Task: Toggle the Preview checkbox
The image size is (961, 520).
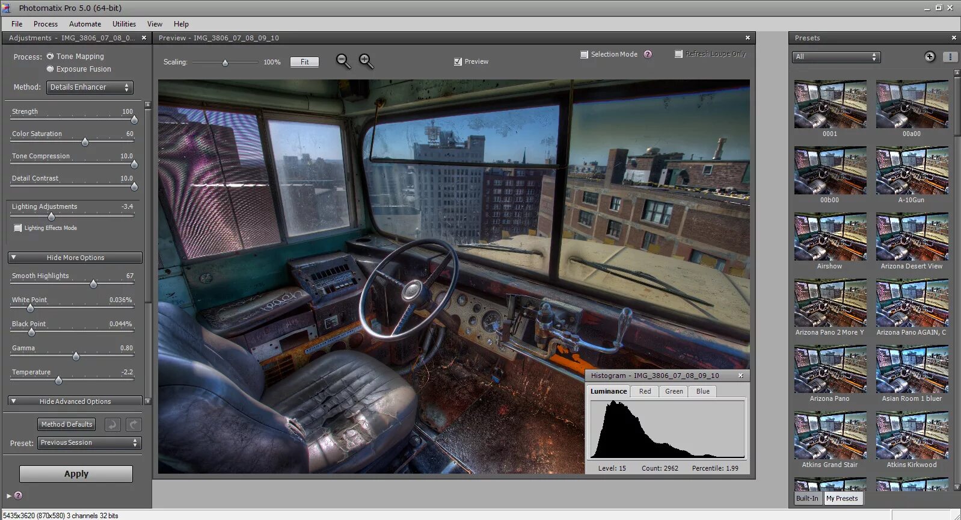Action: (x=458, y=61)
